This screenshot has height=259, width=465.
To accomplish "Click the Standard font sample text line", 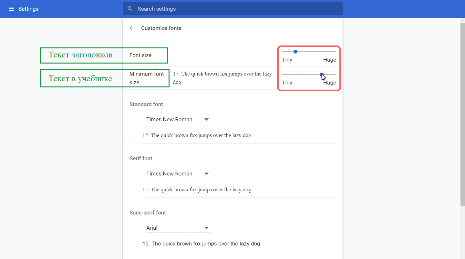I will [197, 135].
